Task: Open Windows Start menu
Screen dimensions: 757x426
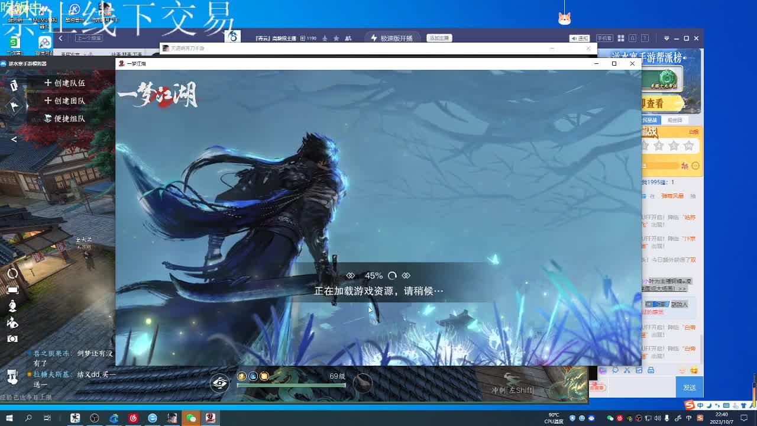Action: click(9, 418)
